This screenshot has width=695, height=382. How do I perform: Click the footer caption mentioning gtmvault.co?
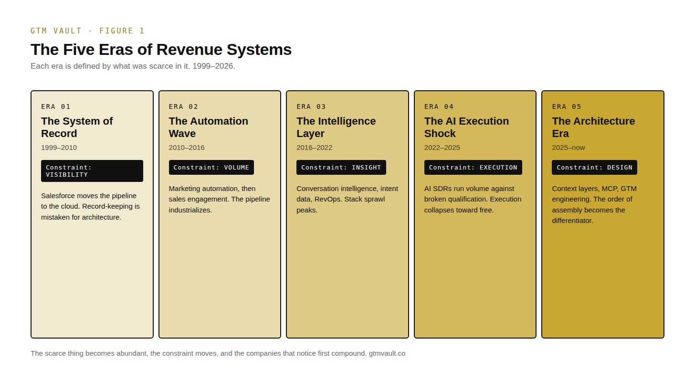pyautogui.click(x=218, y=353)
